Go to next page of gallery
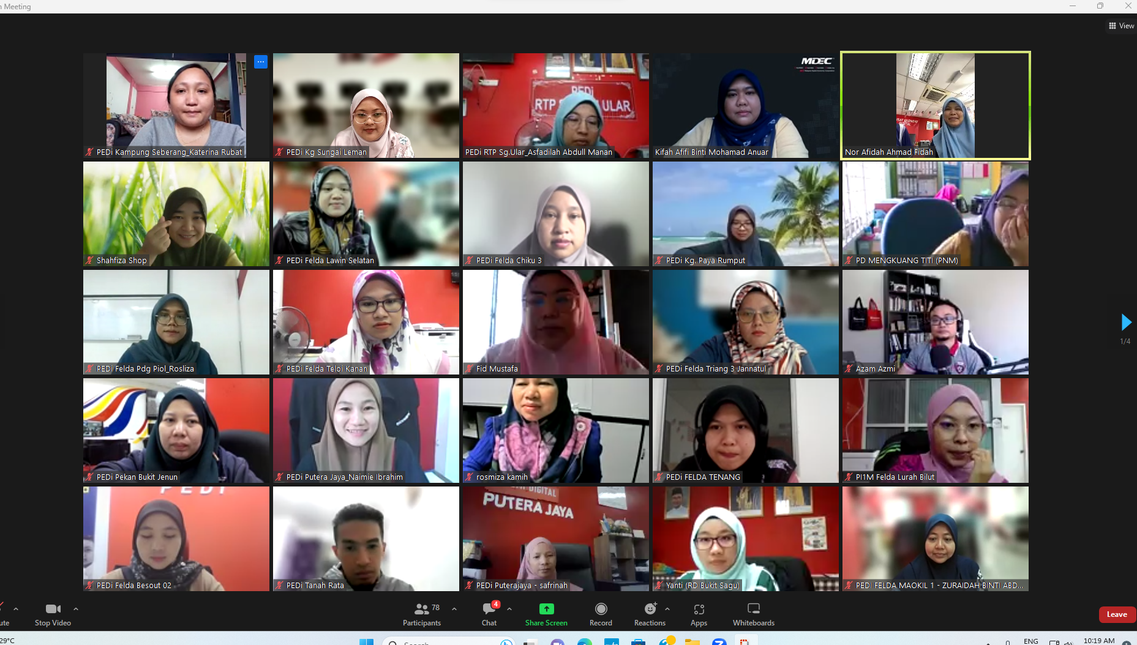This screenshot has height=645, width=1137. pyautogui.click(x=1125, y=322)
